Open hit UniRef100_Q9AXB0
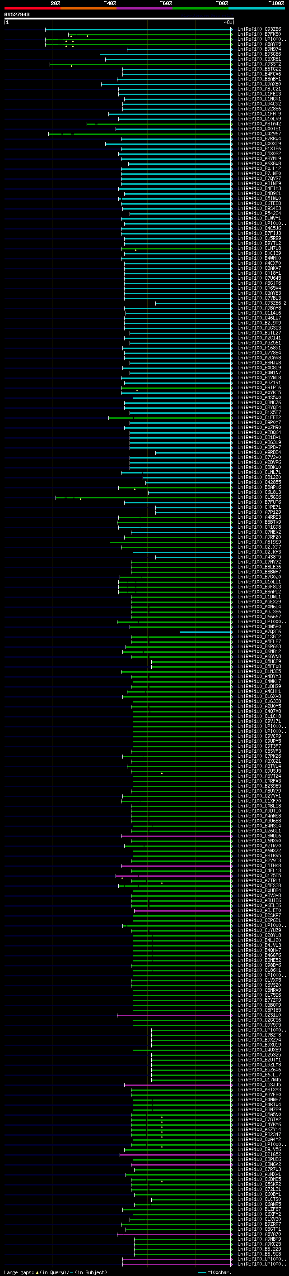The image size is (289, 1276). pos(259,84)
